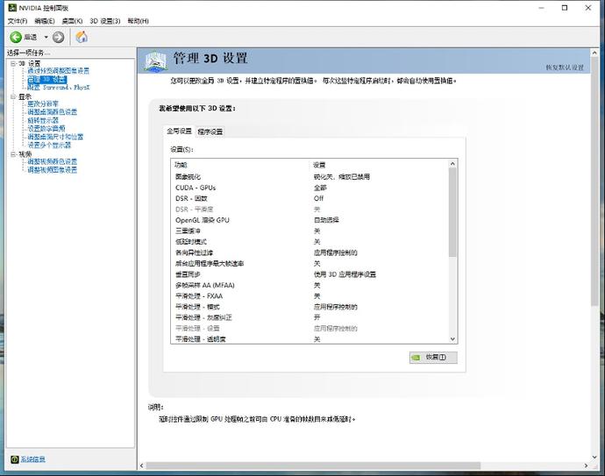Click value 锐化关、缩放已禁用
Viewport: 605px width, 476px height.
coord(342,177)
